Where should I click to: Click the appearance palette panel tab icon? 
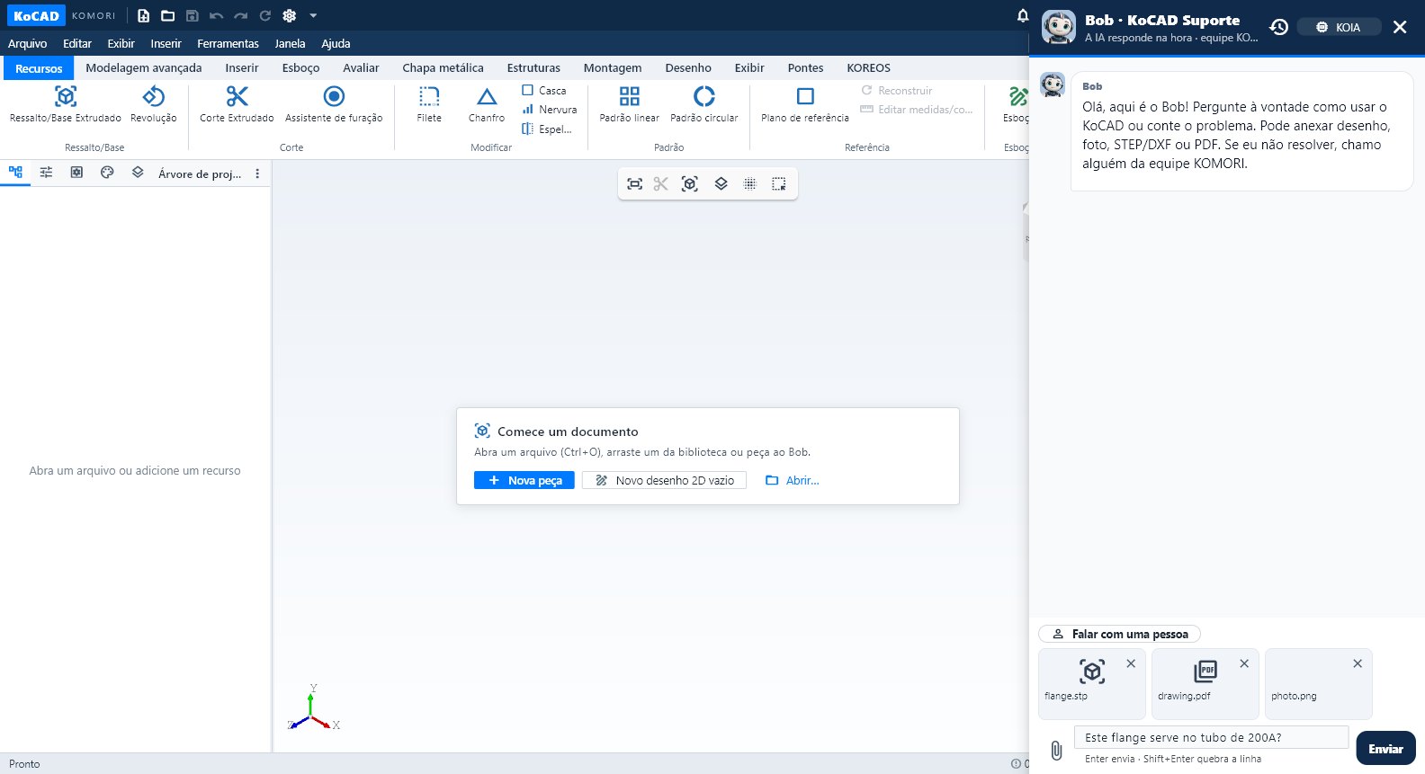pos(107,172)
